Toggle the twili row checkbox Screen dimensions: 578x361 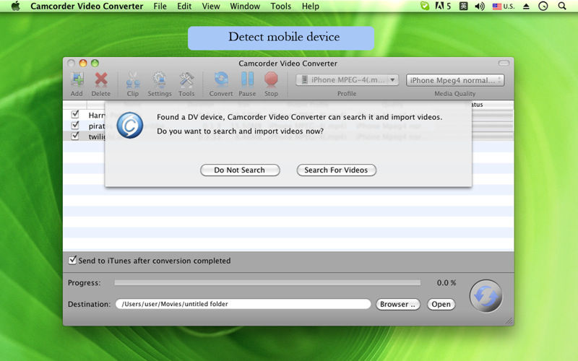click(75, 136)
